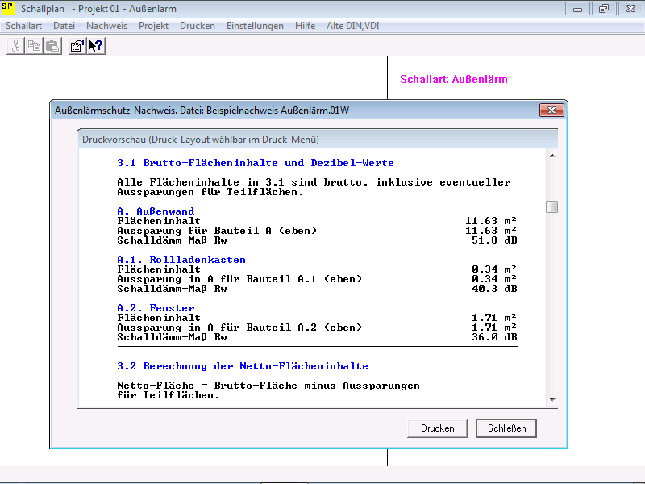The width and height of the screenshot is (645, 484).
Task: Click the value '51.8 dB'
Action: [494, 240]
